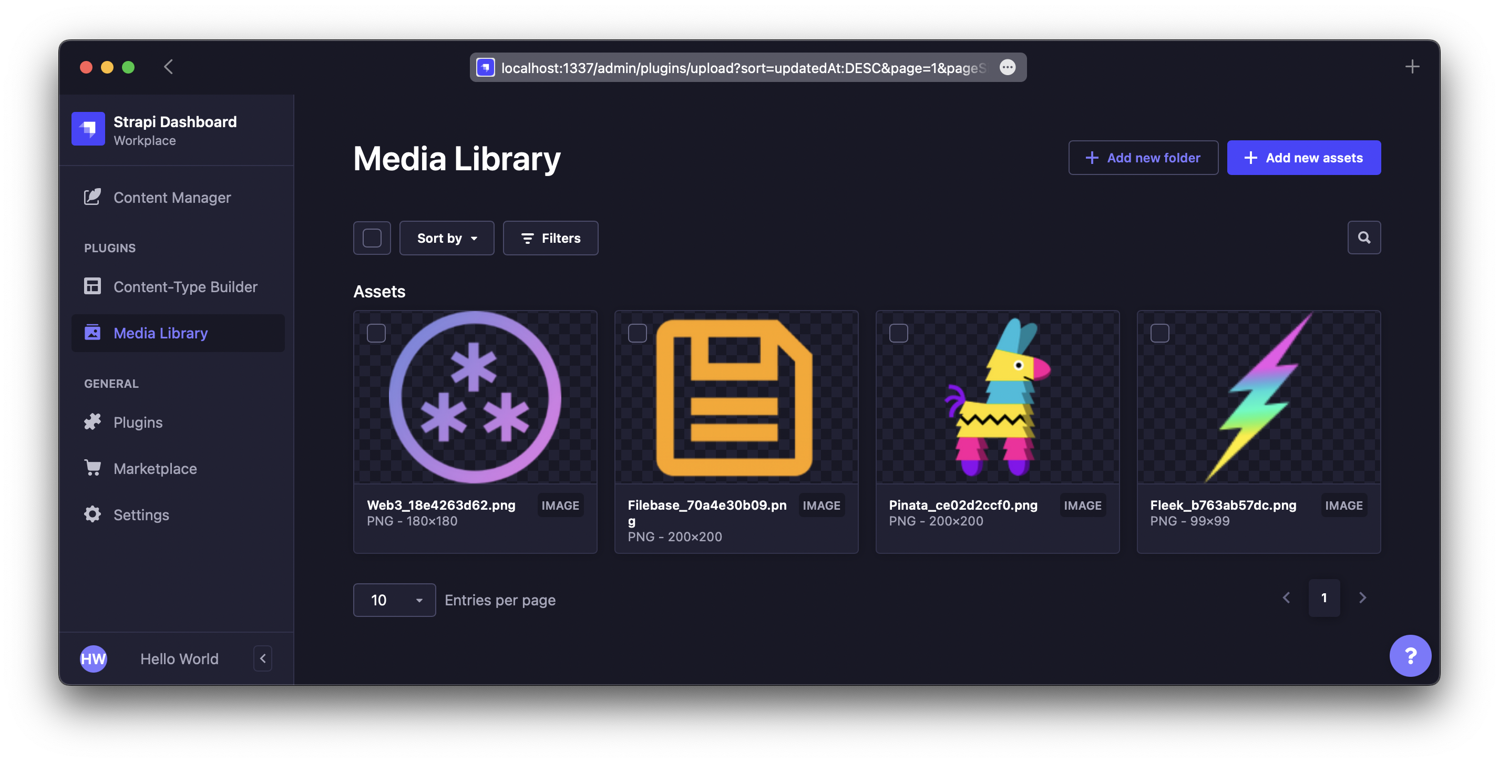Check the Pinata_ce02d2ccf0.png asset checkbox

pyautogui.click(x=898, y=334)
